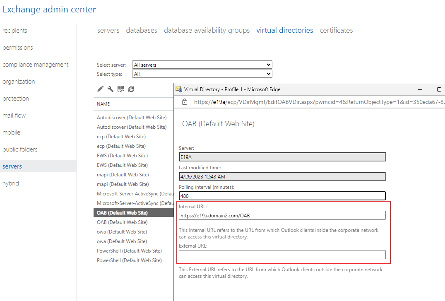Select the virtual directories tab
The height and width of the screenshot is (301, 445).
coord(285,30)
